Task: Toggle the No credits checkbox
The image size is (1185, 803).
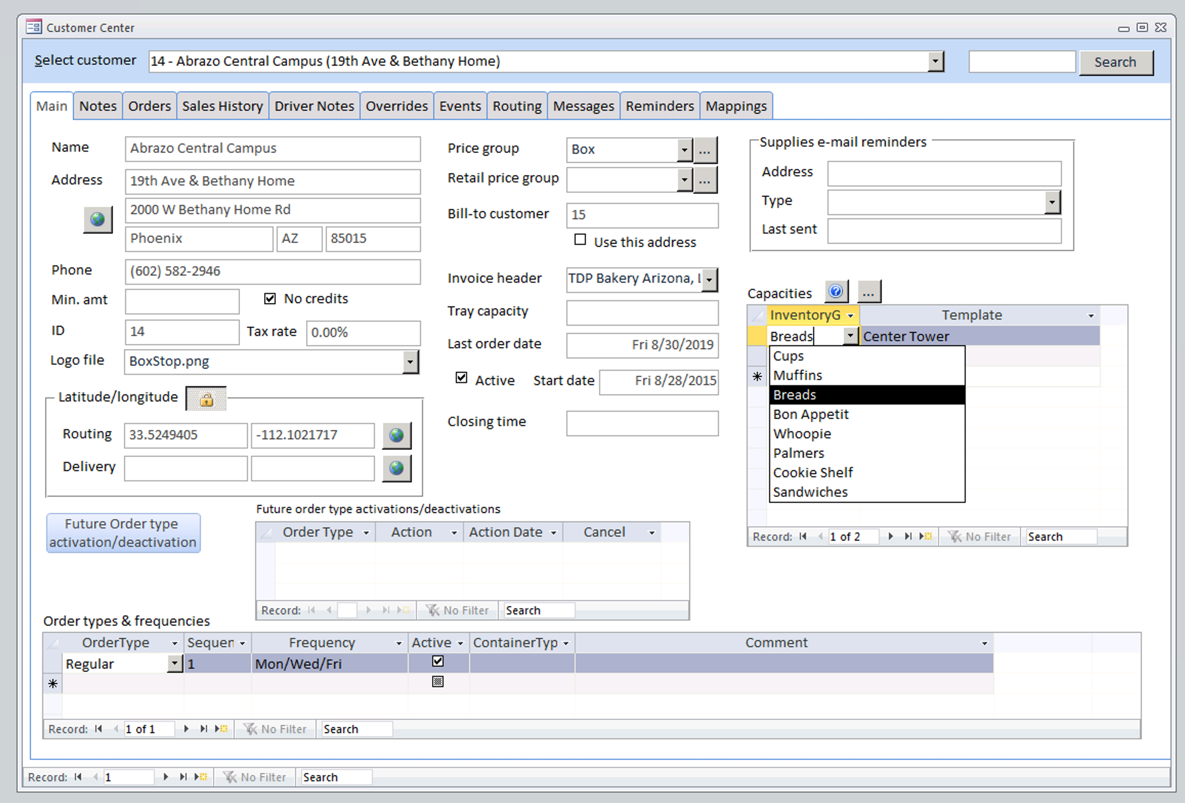Action: [x=270, y=299]
